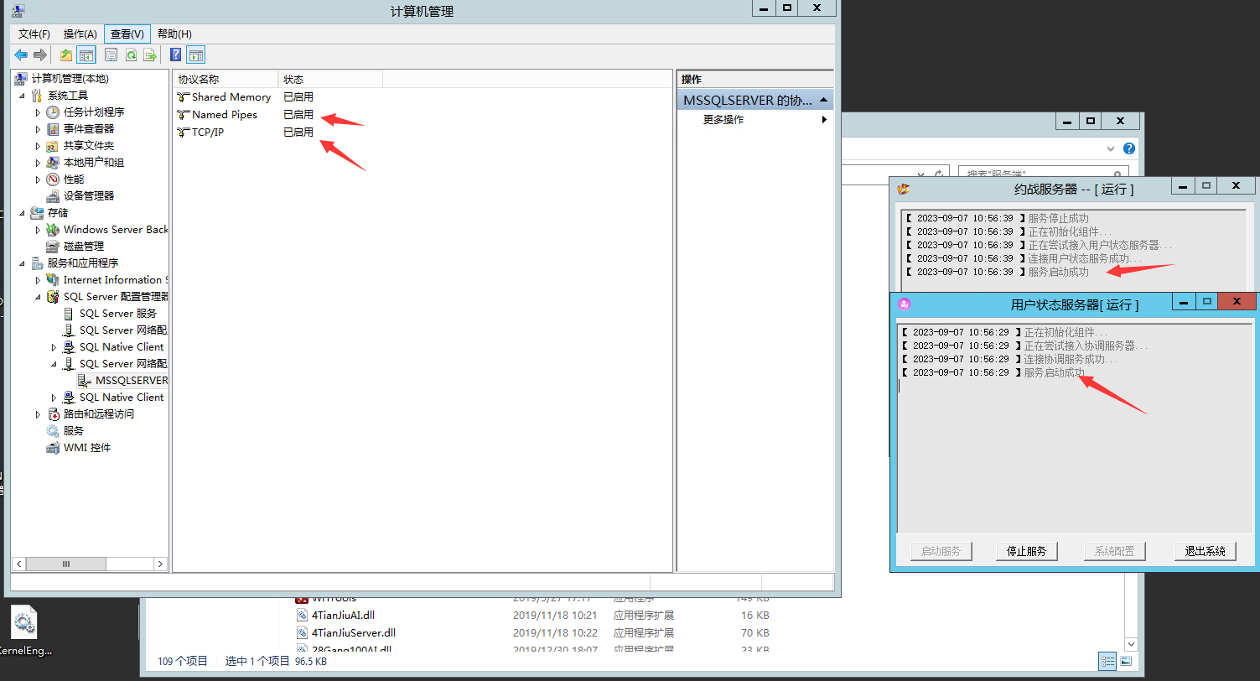
Task: Expand 任务计划程序 tree node
Action: tap(38, 112)
